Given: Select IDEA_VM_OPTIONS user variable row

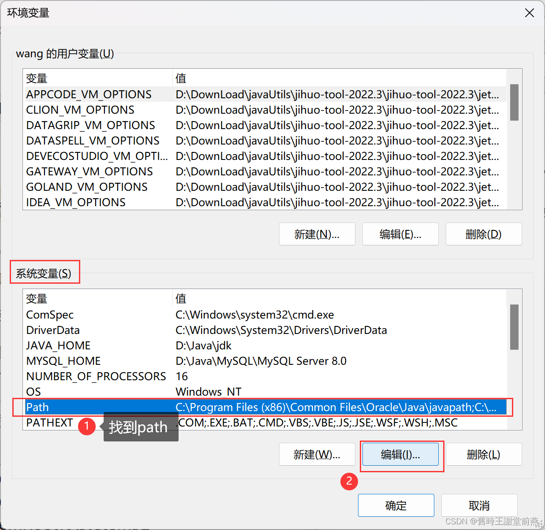Looking at the screenshot, I should coord(265,202).
